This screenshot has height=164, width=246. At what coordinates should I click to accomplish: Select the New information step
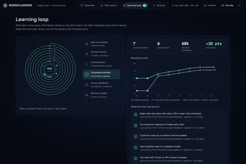tap(101, 44)
